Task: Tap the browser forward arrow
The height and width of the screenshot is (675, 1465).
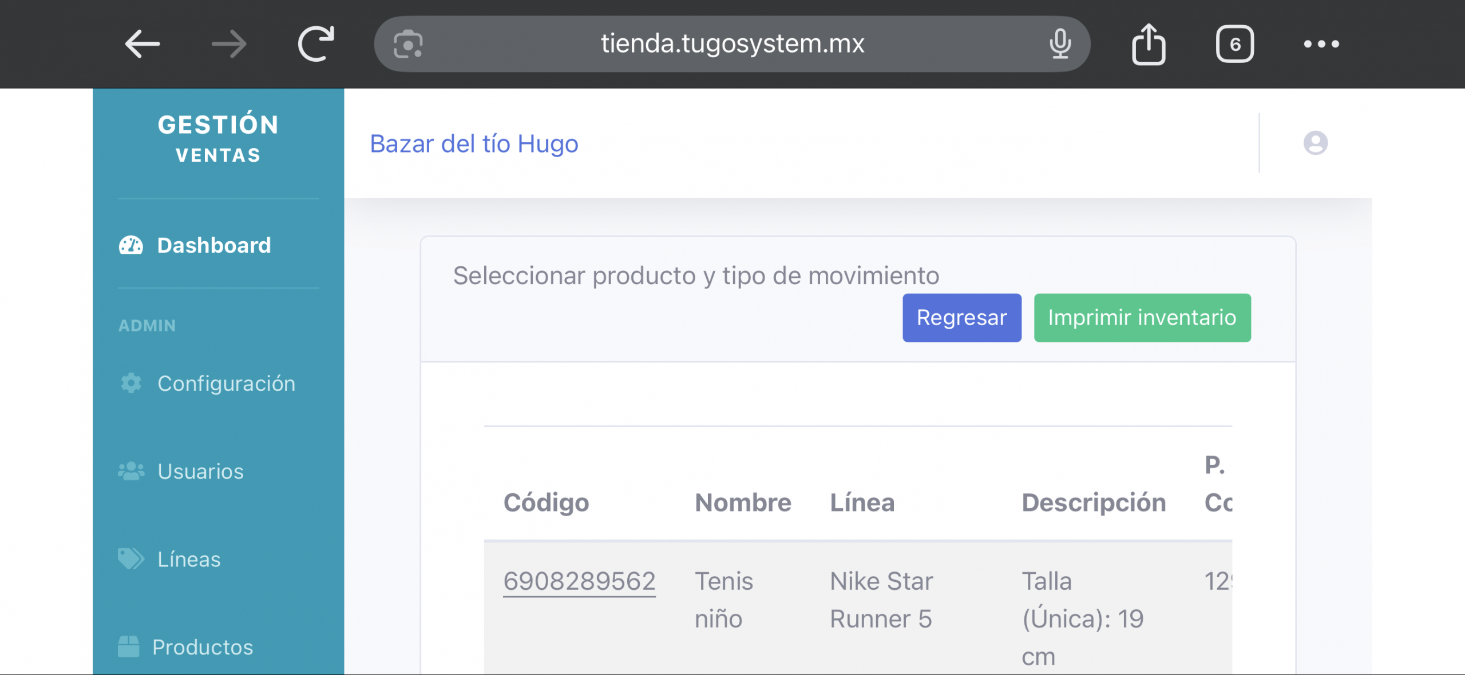Action: [229, 44]
